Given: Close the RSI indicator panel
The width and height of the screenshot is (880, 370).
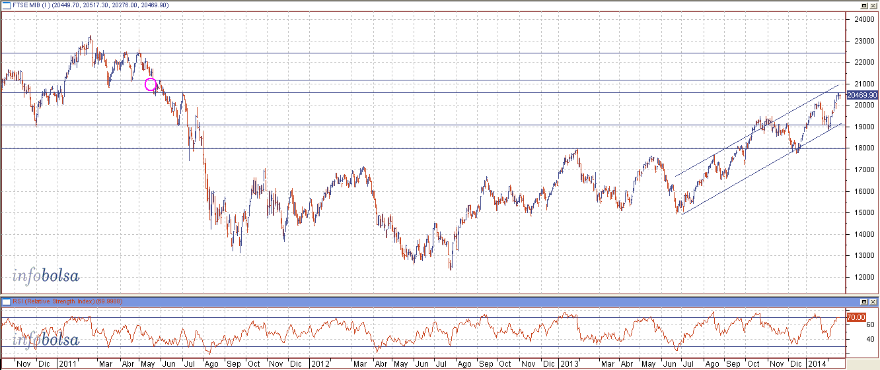Looking at the screenshot, I should (873, 301).
